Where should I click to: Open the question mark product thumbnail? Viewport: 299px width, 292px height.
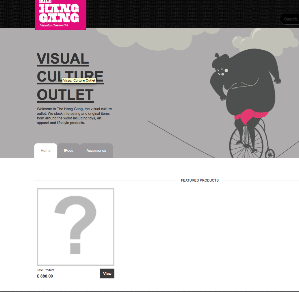[x=76, y=227]
